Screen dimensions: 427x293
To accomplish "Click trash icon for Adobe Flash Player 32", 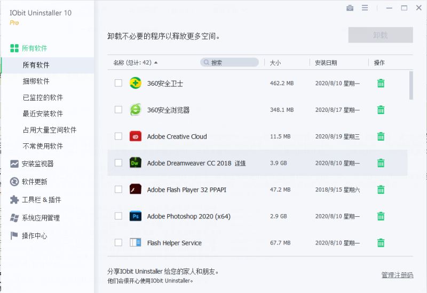I will click(381, 190).
